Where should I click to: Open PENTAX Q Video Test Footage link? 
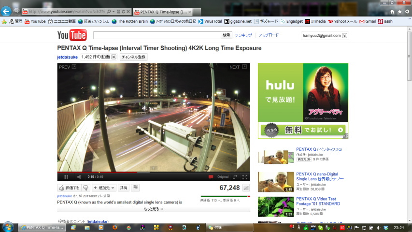coord(318,201)
